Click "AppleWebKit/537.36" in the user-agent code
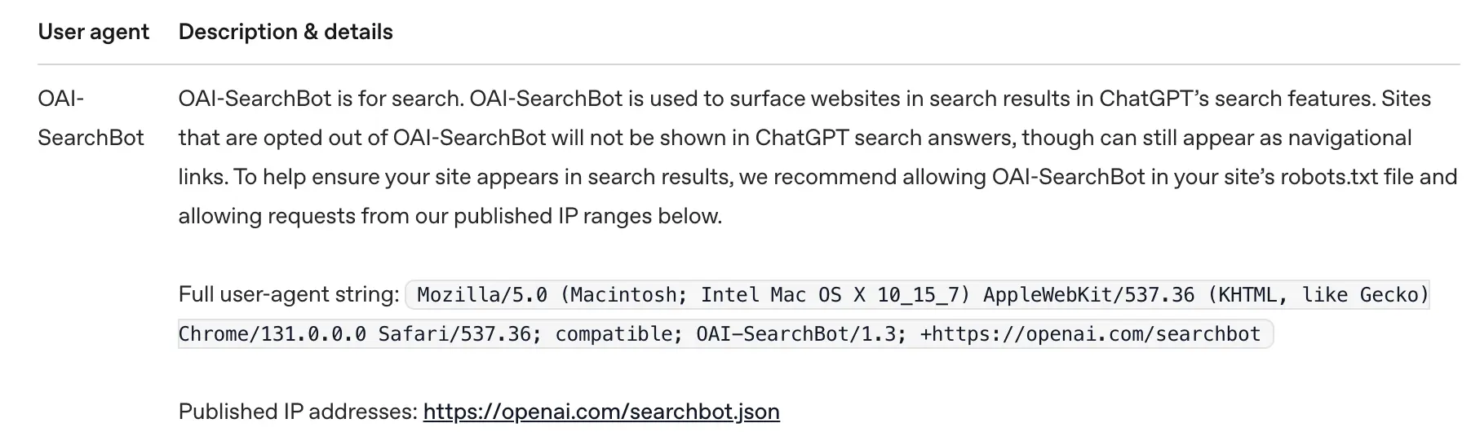Viewport: 1480px width, 432px height. tap(1088, 295)
